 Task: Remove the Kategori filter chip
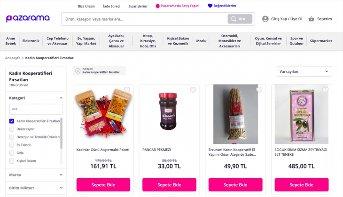coord(78,71)
